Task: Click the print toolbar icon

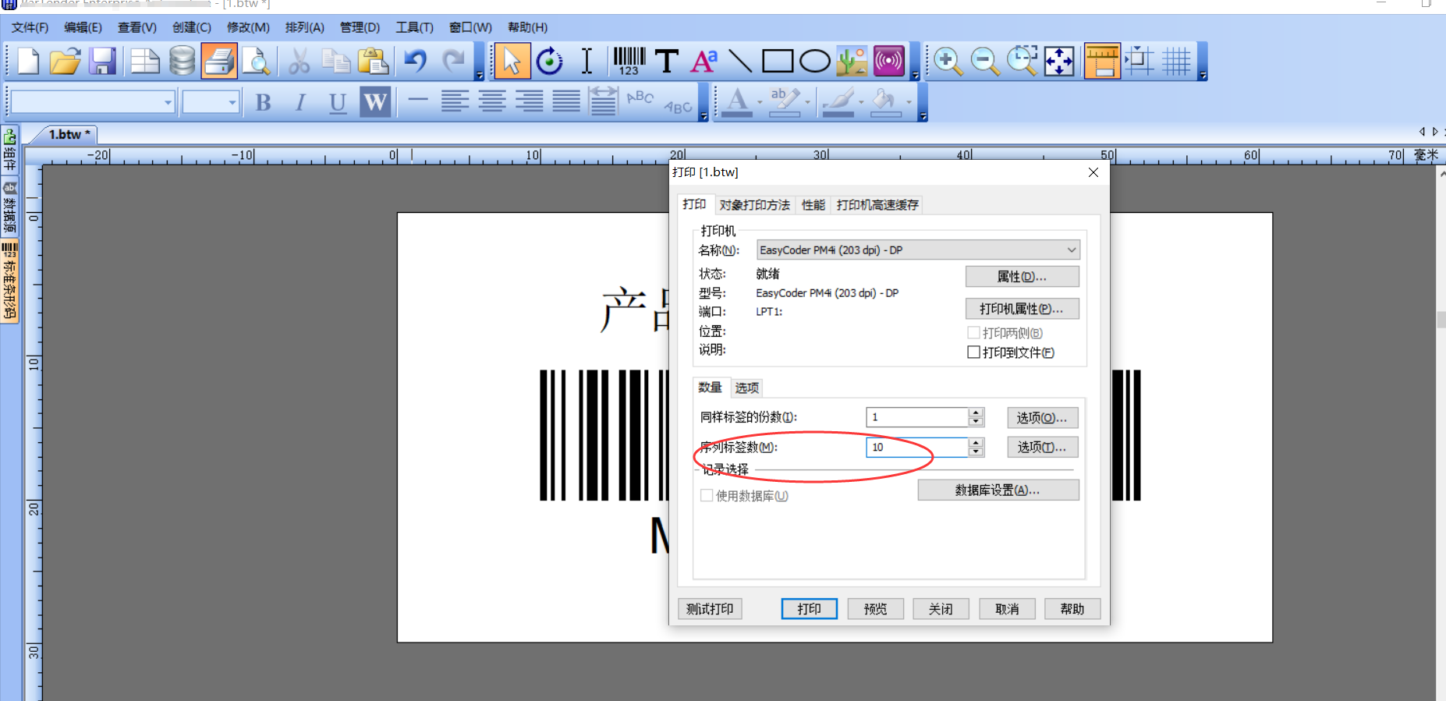Action: 219,61
